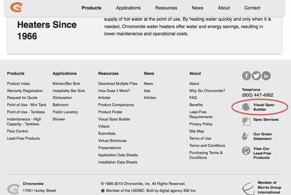The height and width of the screenshot is (195, 291).
Task: Open the Applications header menu
Action: [128, 8]
